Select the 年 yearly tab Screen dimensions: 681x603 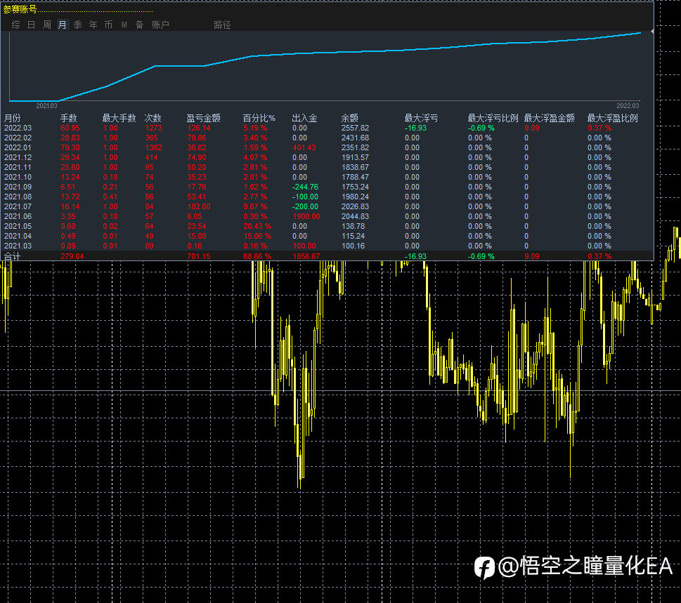(93, 25)
